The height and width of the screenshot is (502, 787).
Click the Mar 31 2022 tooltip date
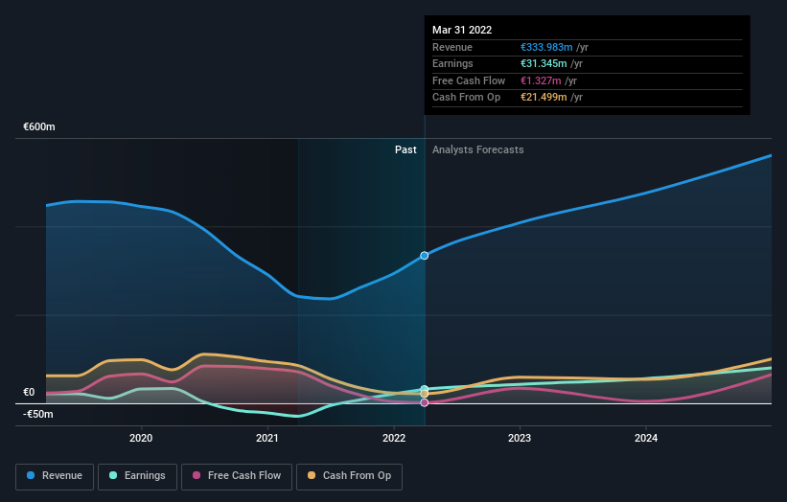pyautogui.click(x=462, y=30)
